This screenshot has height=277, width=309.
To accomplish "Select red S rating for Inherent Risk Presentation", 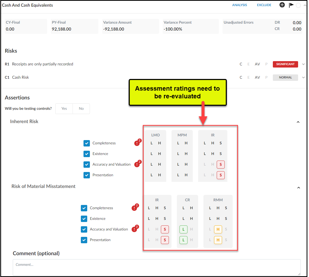I will click(x=220, y=175).
